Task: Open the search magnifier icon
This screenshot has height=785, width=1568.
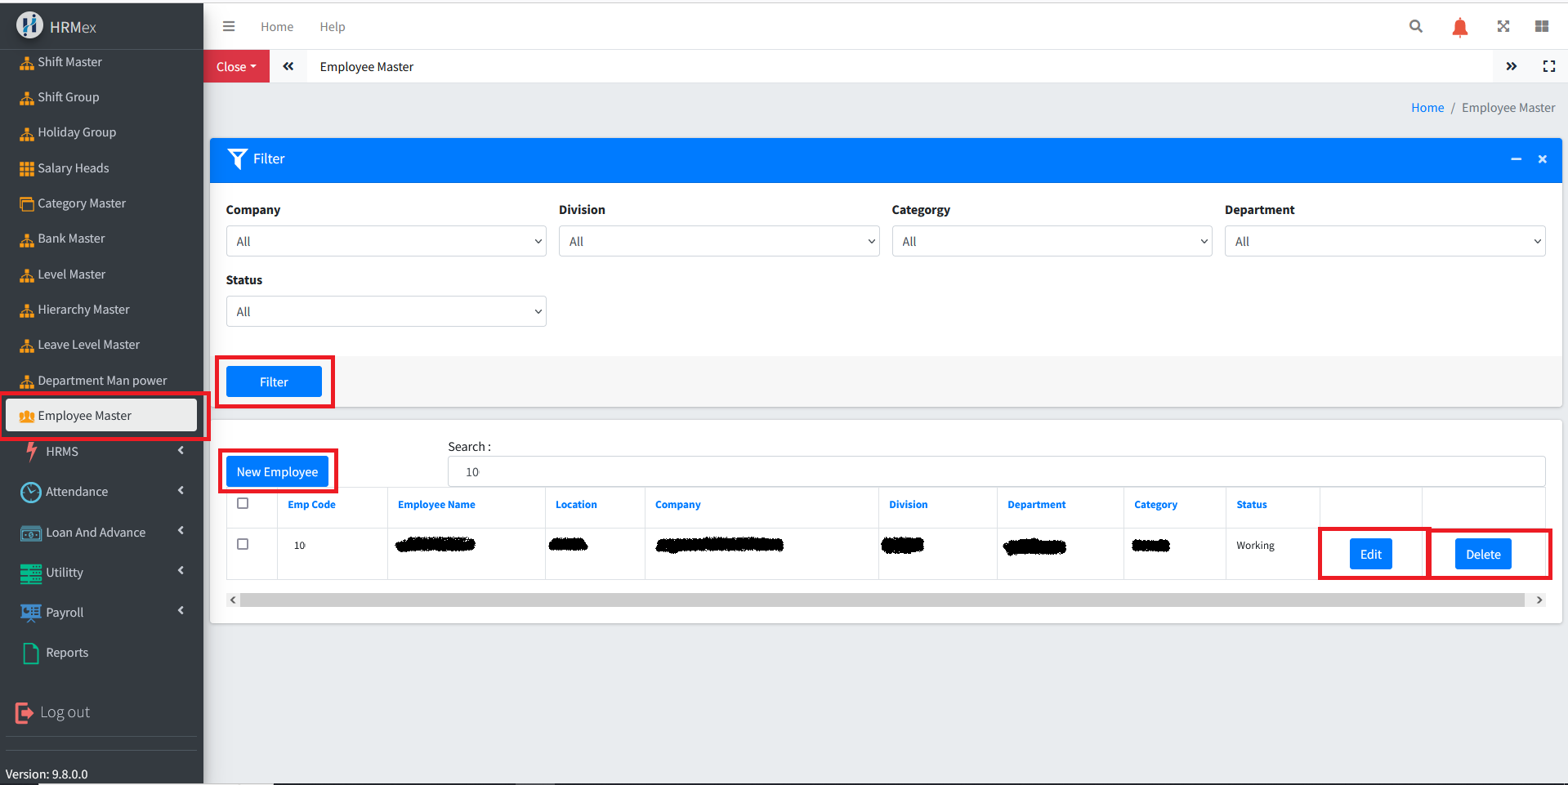Action: click(x=1416, y=26)
